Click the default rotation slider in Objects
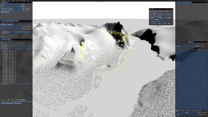The width and height of the screenshot is (208, 117). click(187, 112)
